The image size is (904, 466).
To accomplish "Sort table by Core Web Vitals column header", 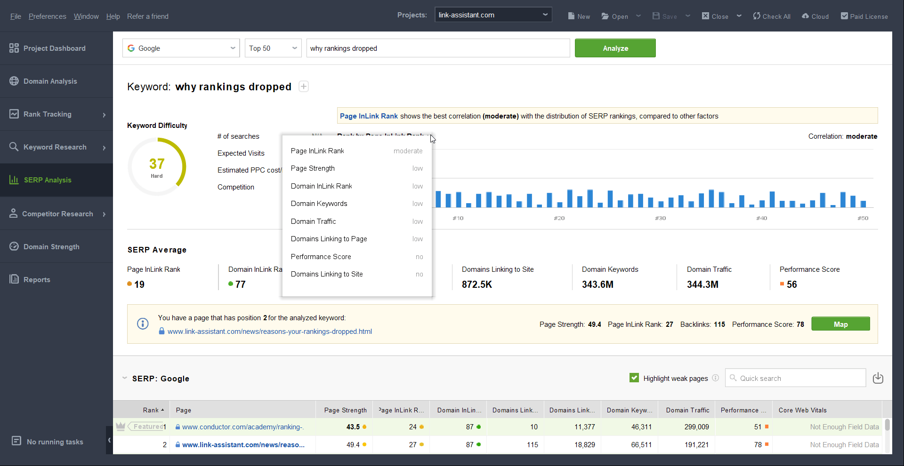I will point(827,410).
